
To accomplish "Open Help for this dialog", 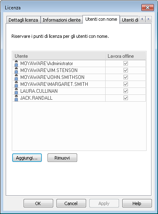I will click(137, 203).
